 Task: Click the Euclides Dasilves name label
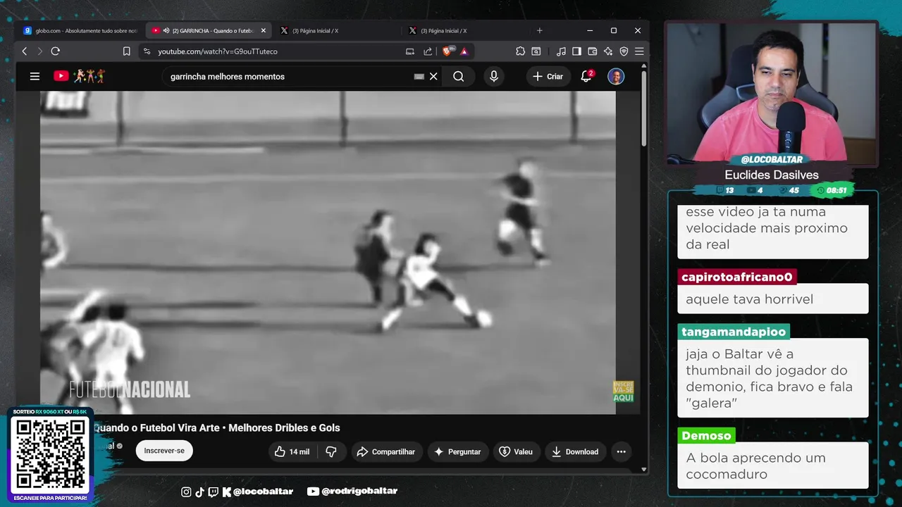click(772, 175)
